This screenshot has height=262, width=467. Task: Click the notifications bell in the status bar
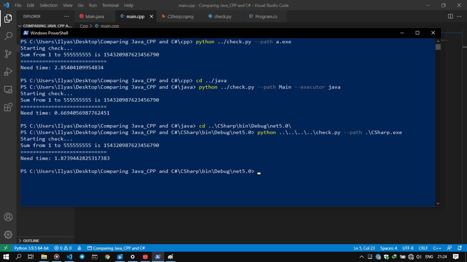tap(460, 248)
